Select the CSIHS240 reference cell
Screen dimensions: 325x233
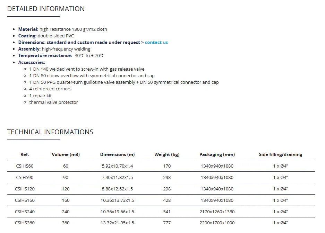25,212
